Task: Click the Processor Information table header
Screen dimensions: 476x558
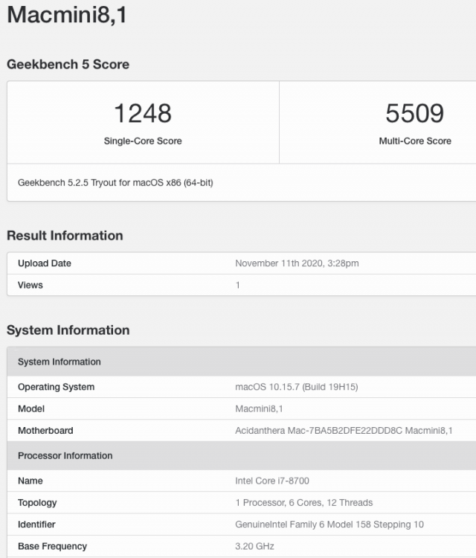Action: [x=242, y=455]
